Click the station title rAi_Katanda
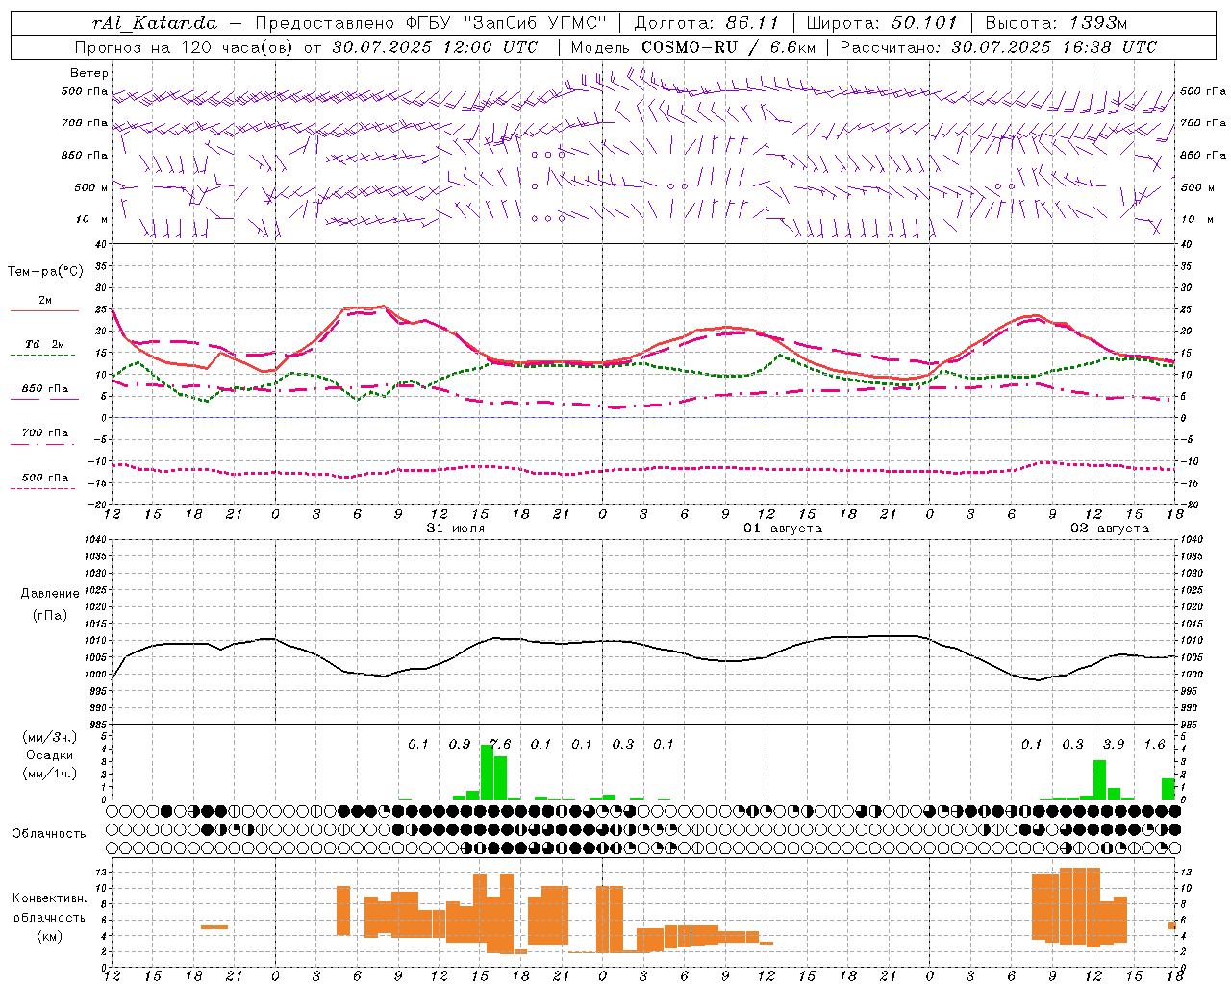Image resolution: width=1231 pixels, height=984 pixels. coord(155,23)
